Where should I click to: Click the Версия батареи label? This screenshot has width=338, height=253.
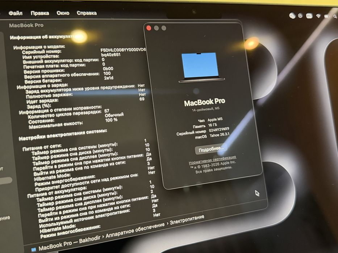(x=43, y=81)
